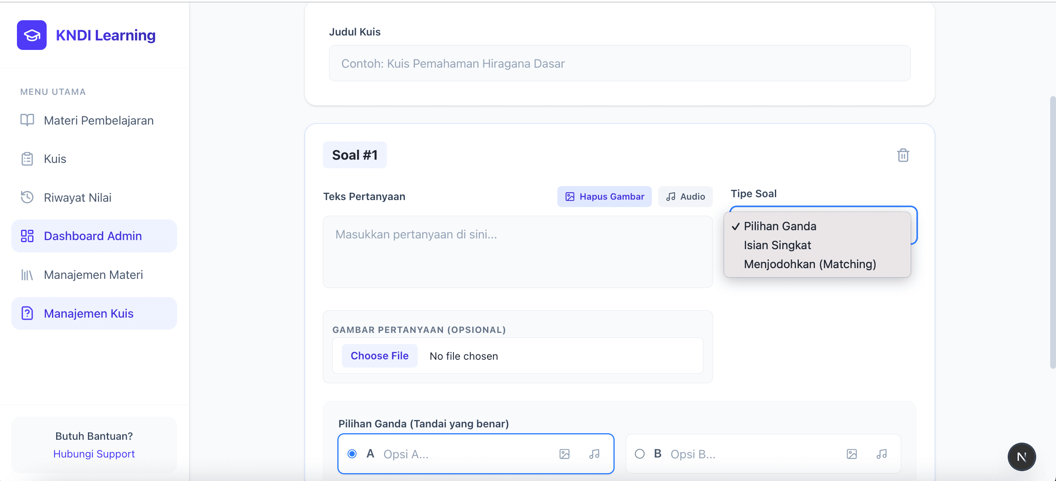
Task: Click Choose File for question image
Action: (x=380, y=356)
